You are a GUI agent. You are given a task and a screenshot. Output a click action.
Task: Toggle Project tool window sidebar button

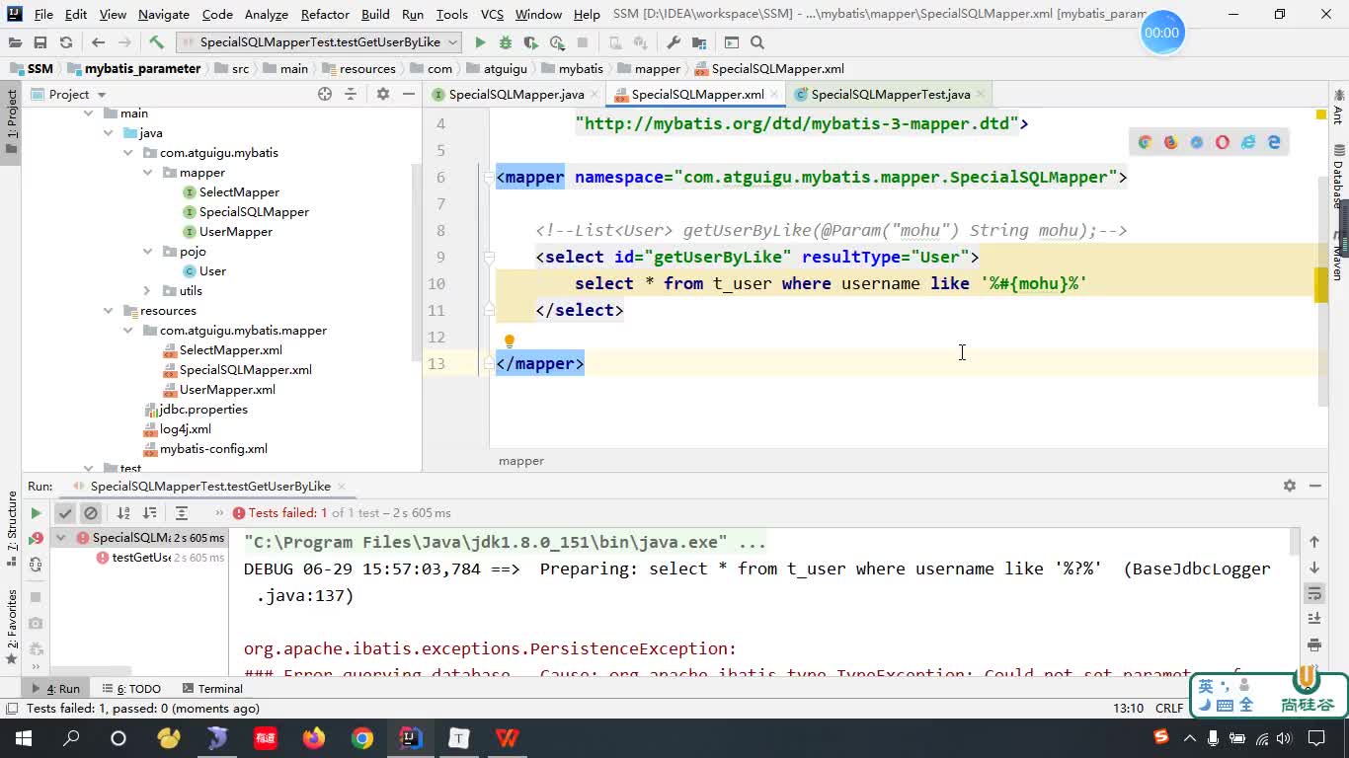(x=11, y=122)
